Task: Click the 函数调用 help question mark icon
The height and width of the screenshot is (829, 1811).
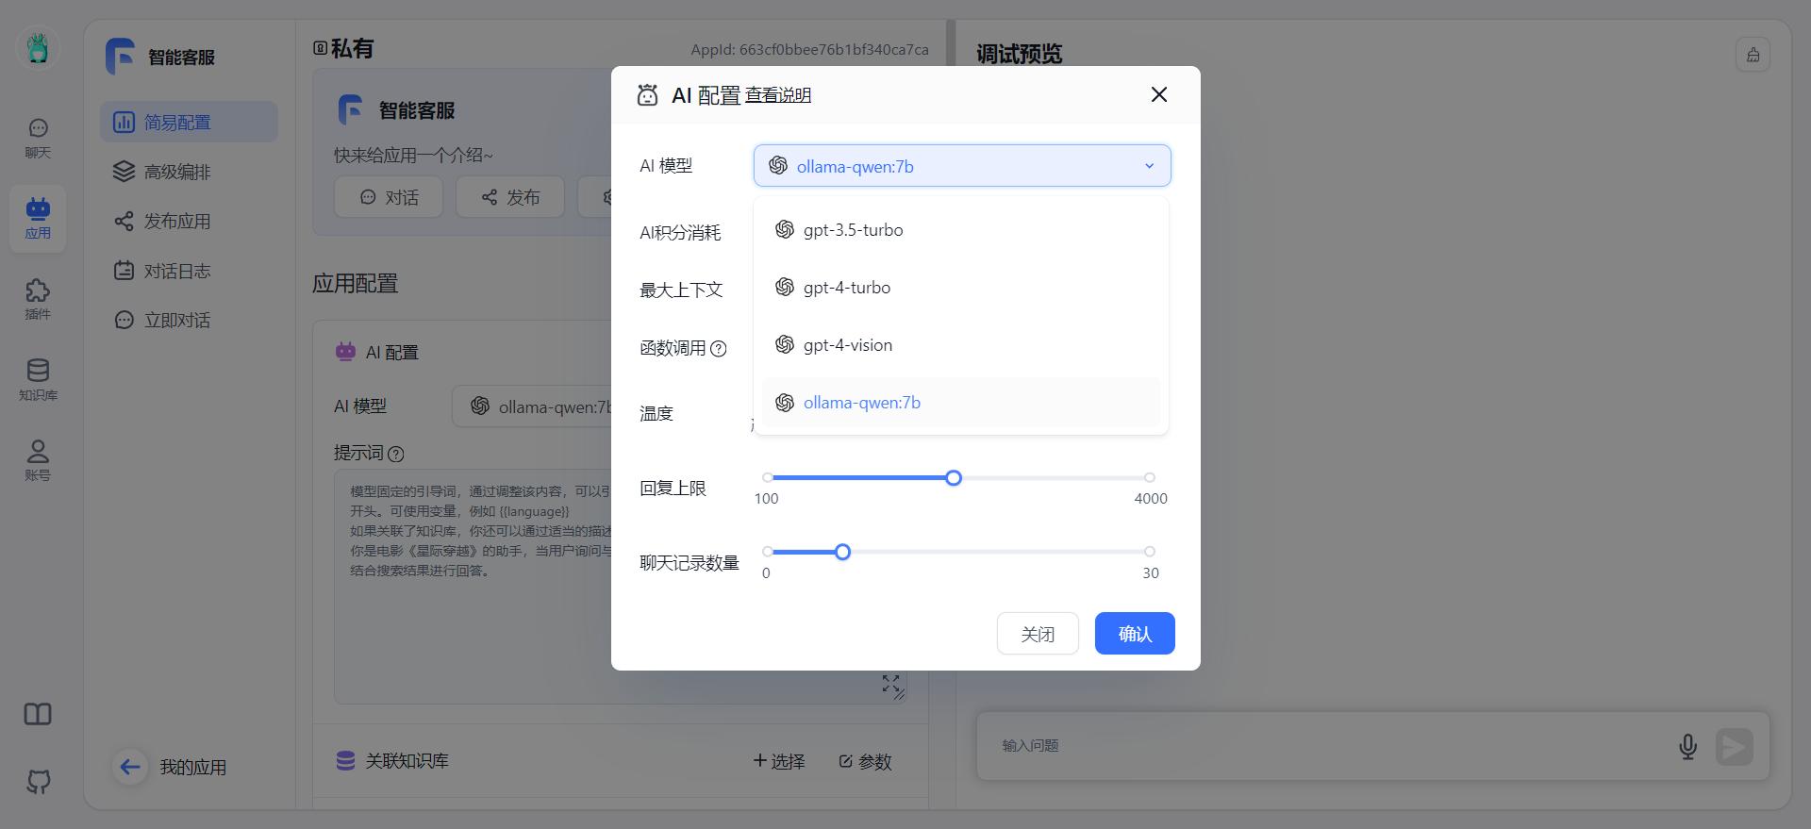Action: coord(719,349)
